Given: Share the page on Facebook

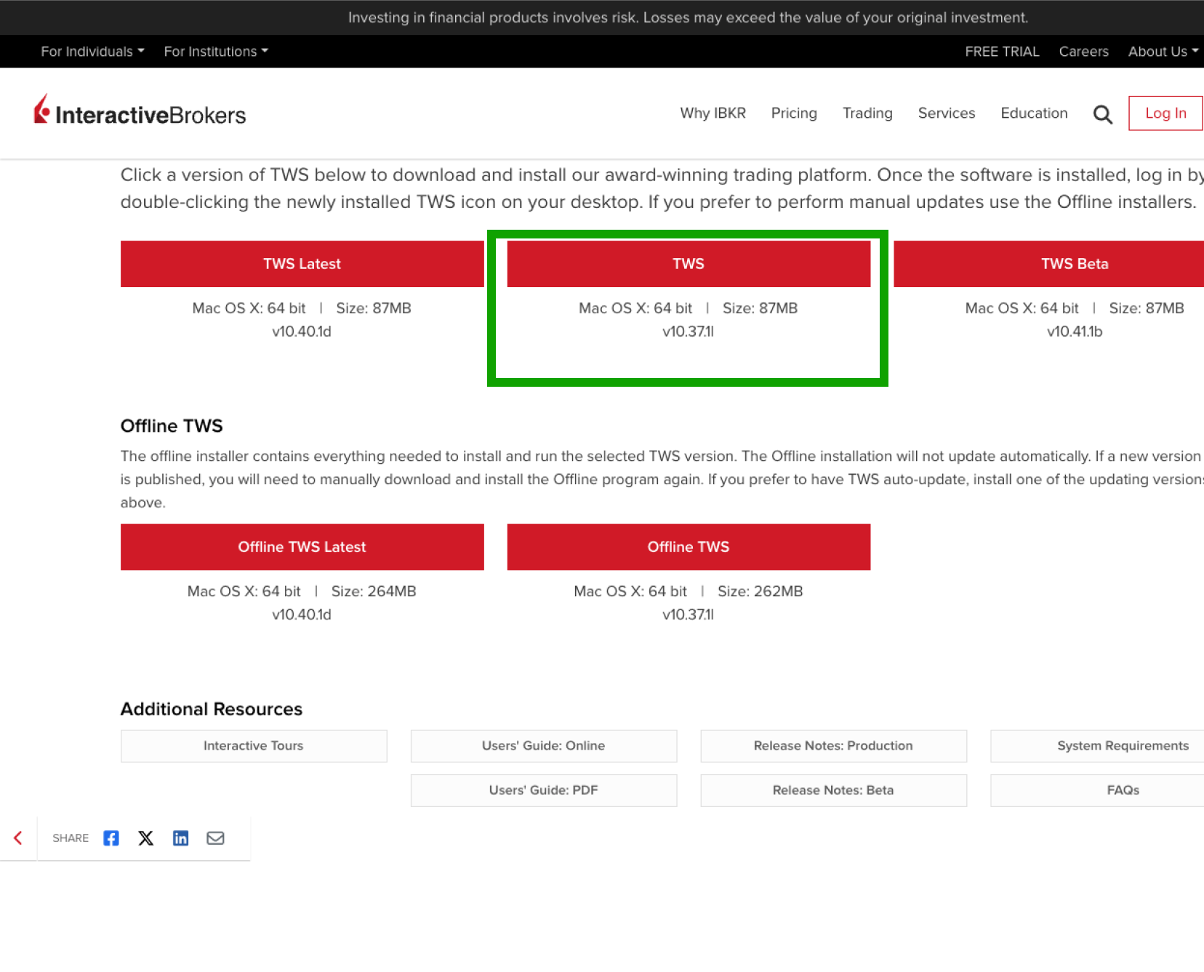Looking at the screenshot, I should 111,838.
